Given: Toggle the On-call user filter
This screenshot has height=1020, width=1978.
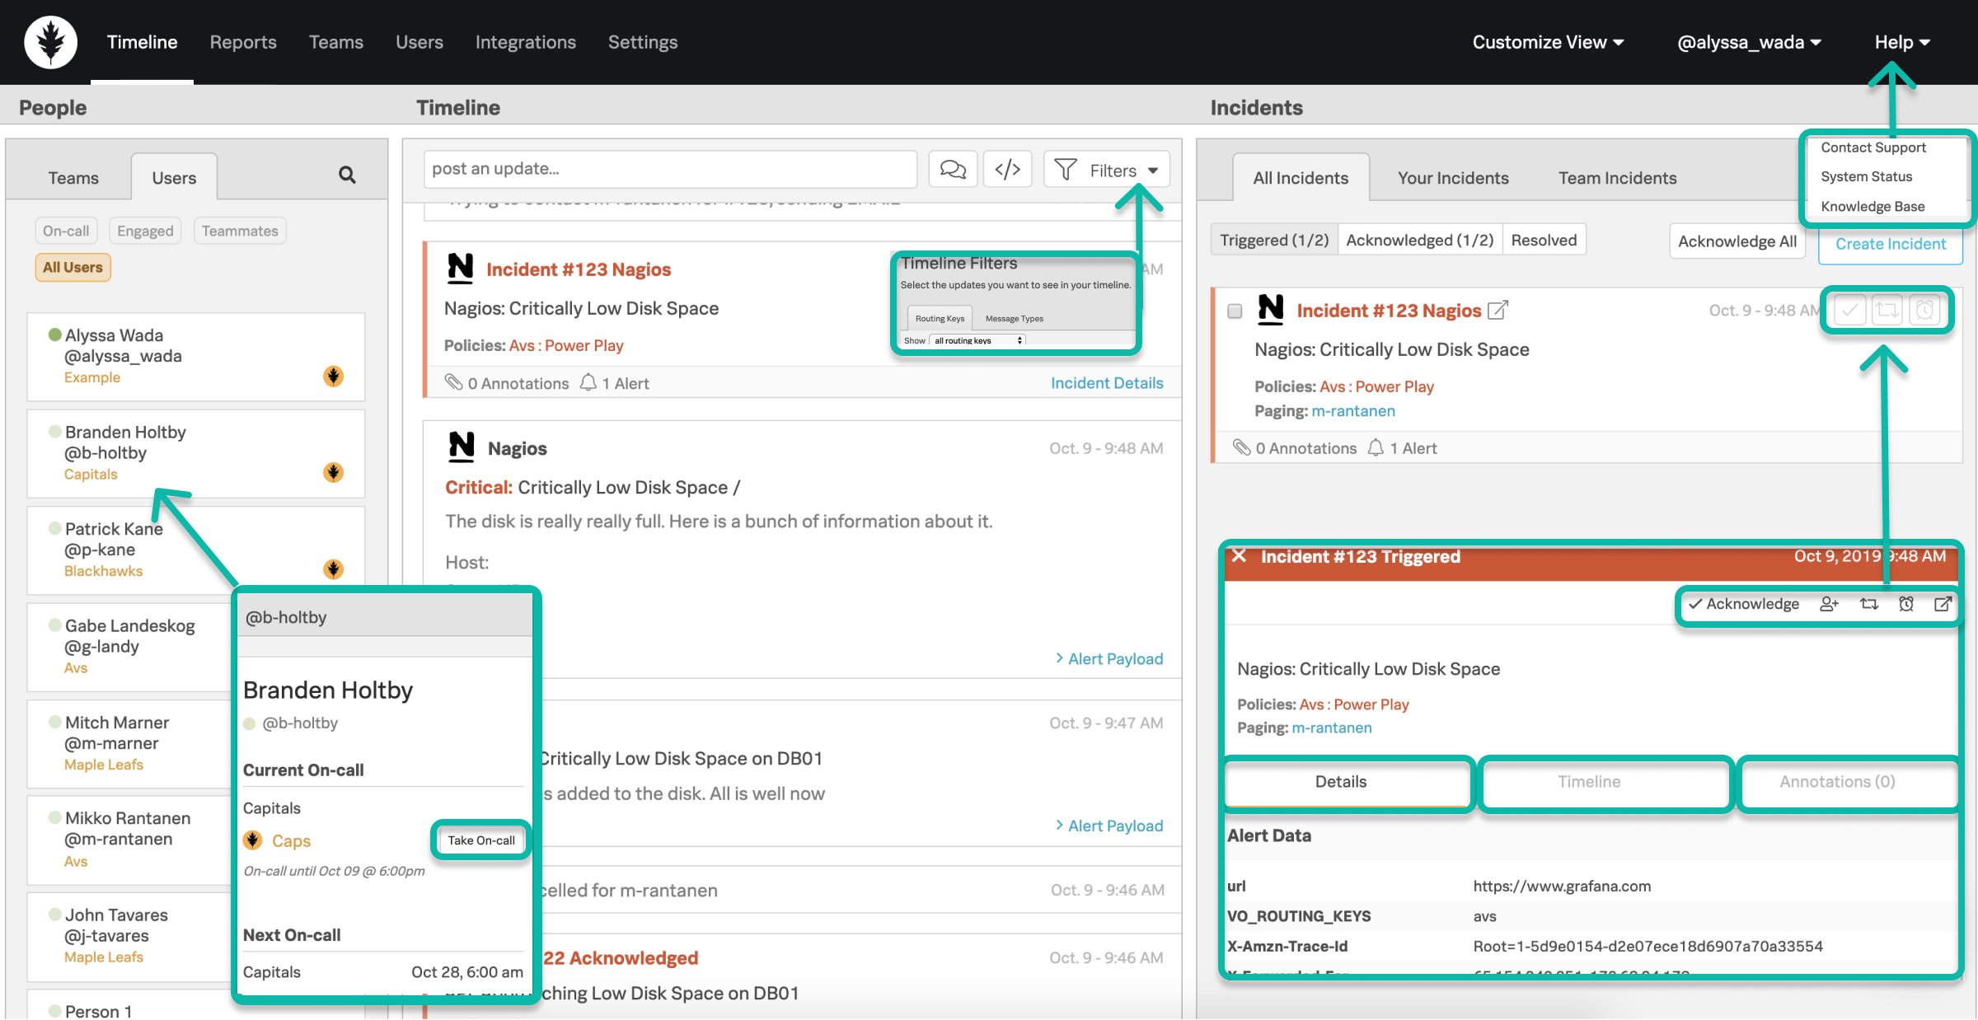Looking at the screenshot, I should coord(66,231).
